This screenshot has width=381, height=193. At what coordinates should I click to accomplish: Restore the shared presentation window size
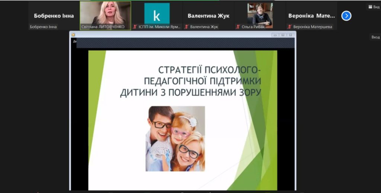point(283,35)
